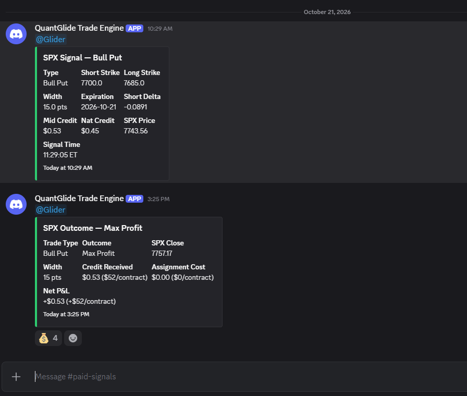Toggle the money bag reaction with count 4
467x396 pixels.
pyautogui.click(x=48, y=338)
